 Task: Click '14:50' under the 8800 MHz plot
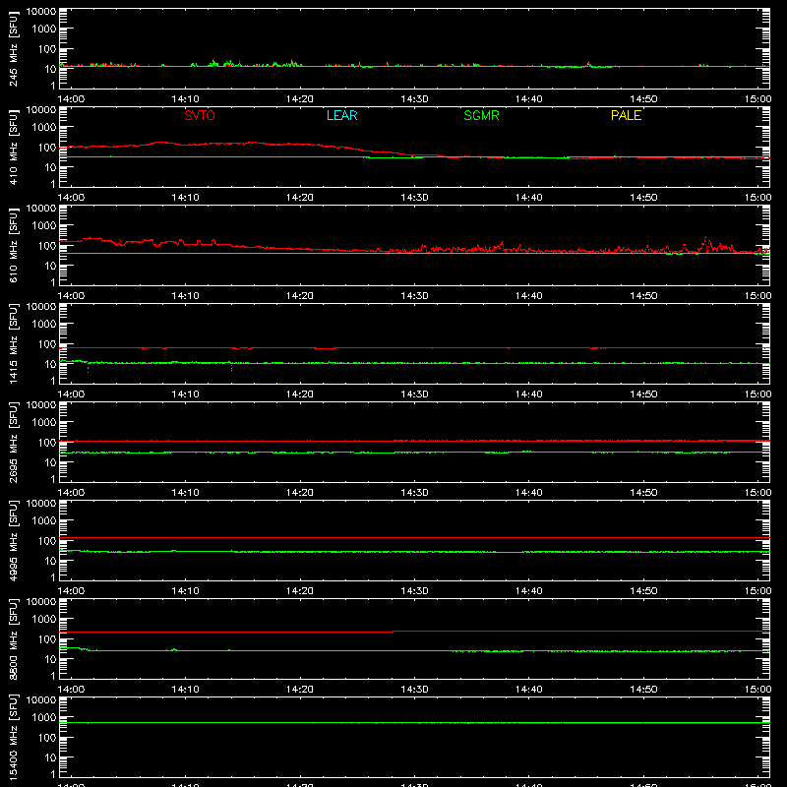click(643, 690)
